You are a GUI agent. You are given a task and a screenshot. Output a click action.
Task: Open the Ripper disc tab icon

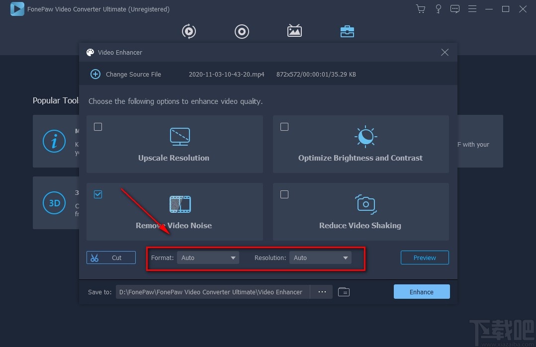[242, 31]
